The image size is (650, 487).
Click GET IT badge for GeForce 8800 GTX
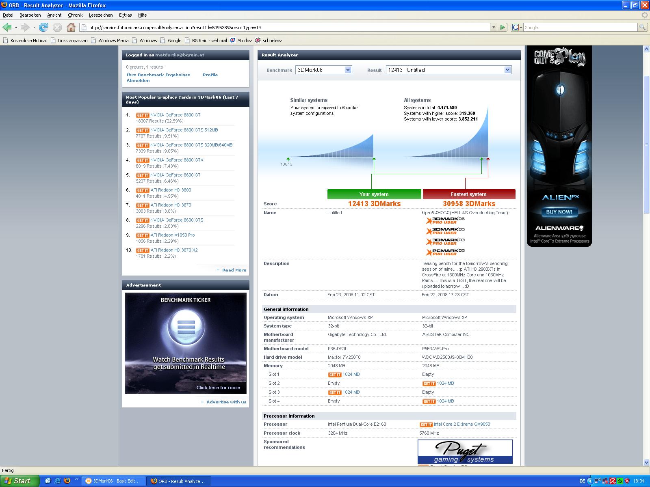click(x=143, y=160)
